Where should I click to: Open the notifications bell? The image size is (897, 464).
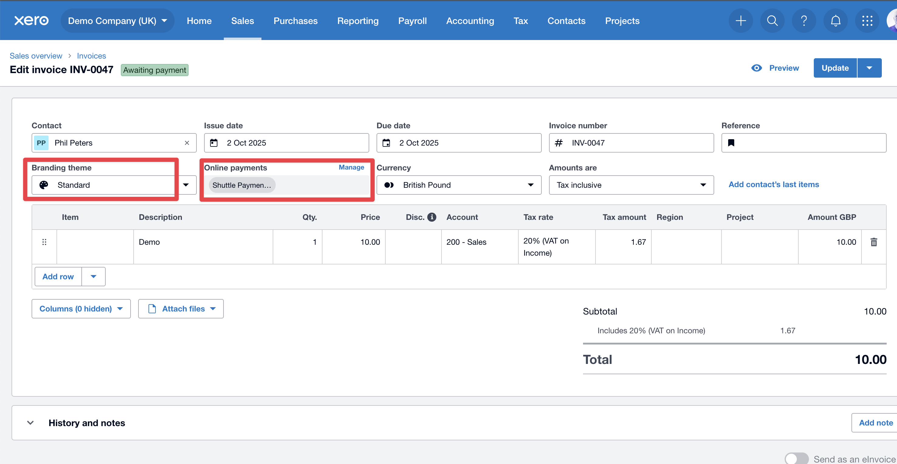835,21
